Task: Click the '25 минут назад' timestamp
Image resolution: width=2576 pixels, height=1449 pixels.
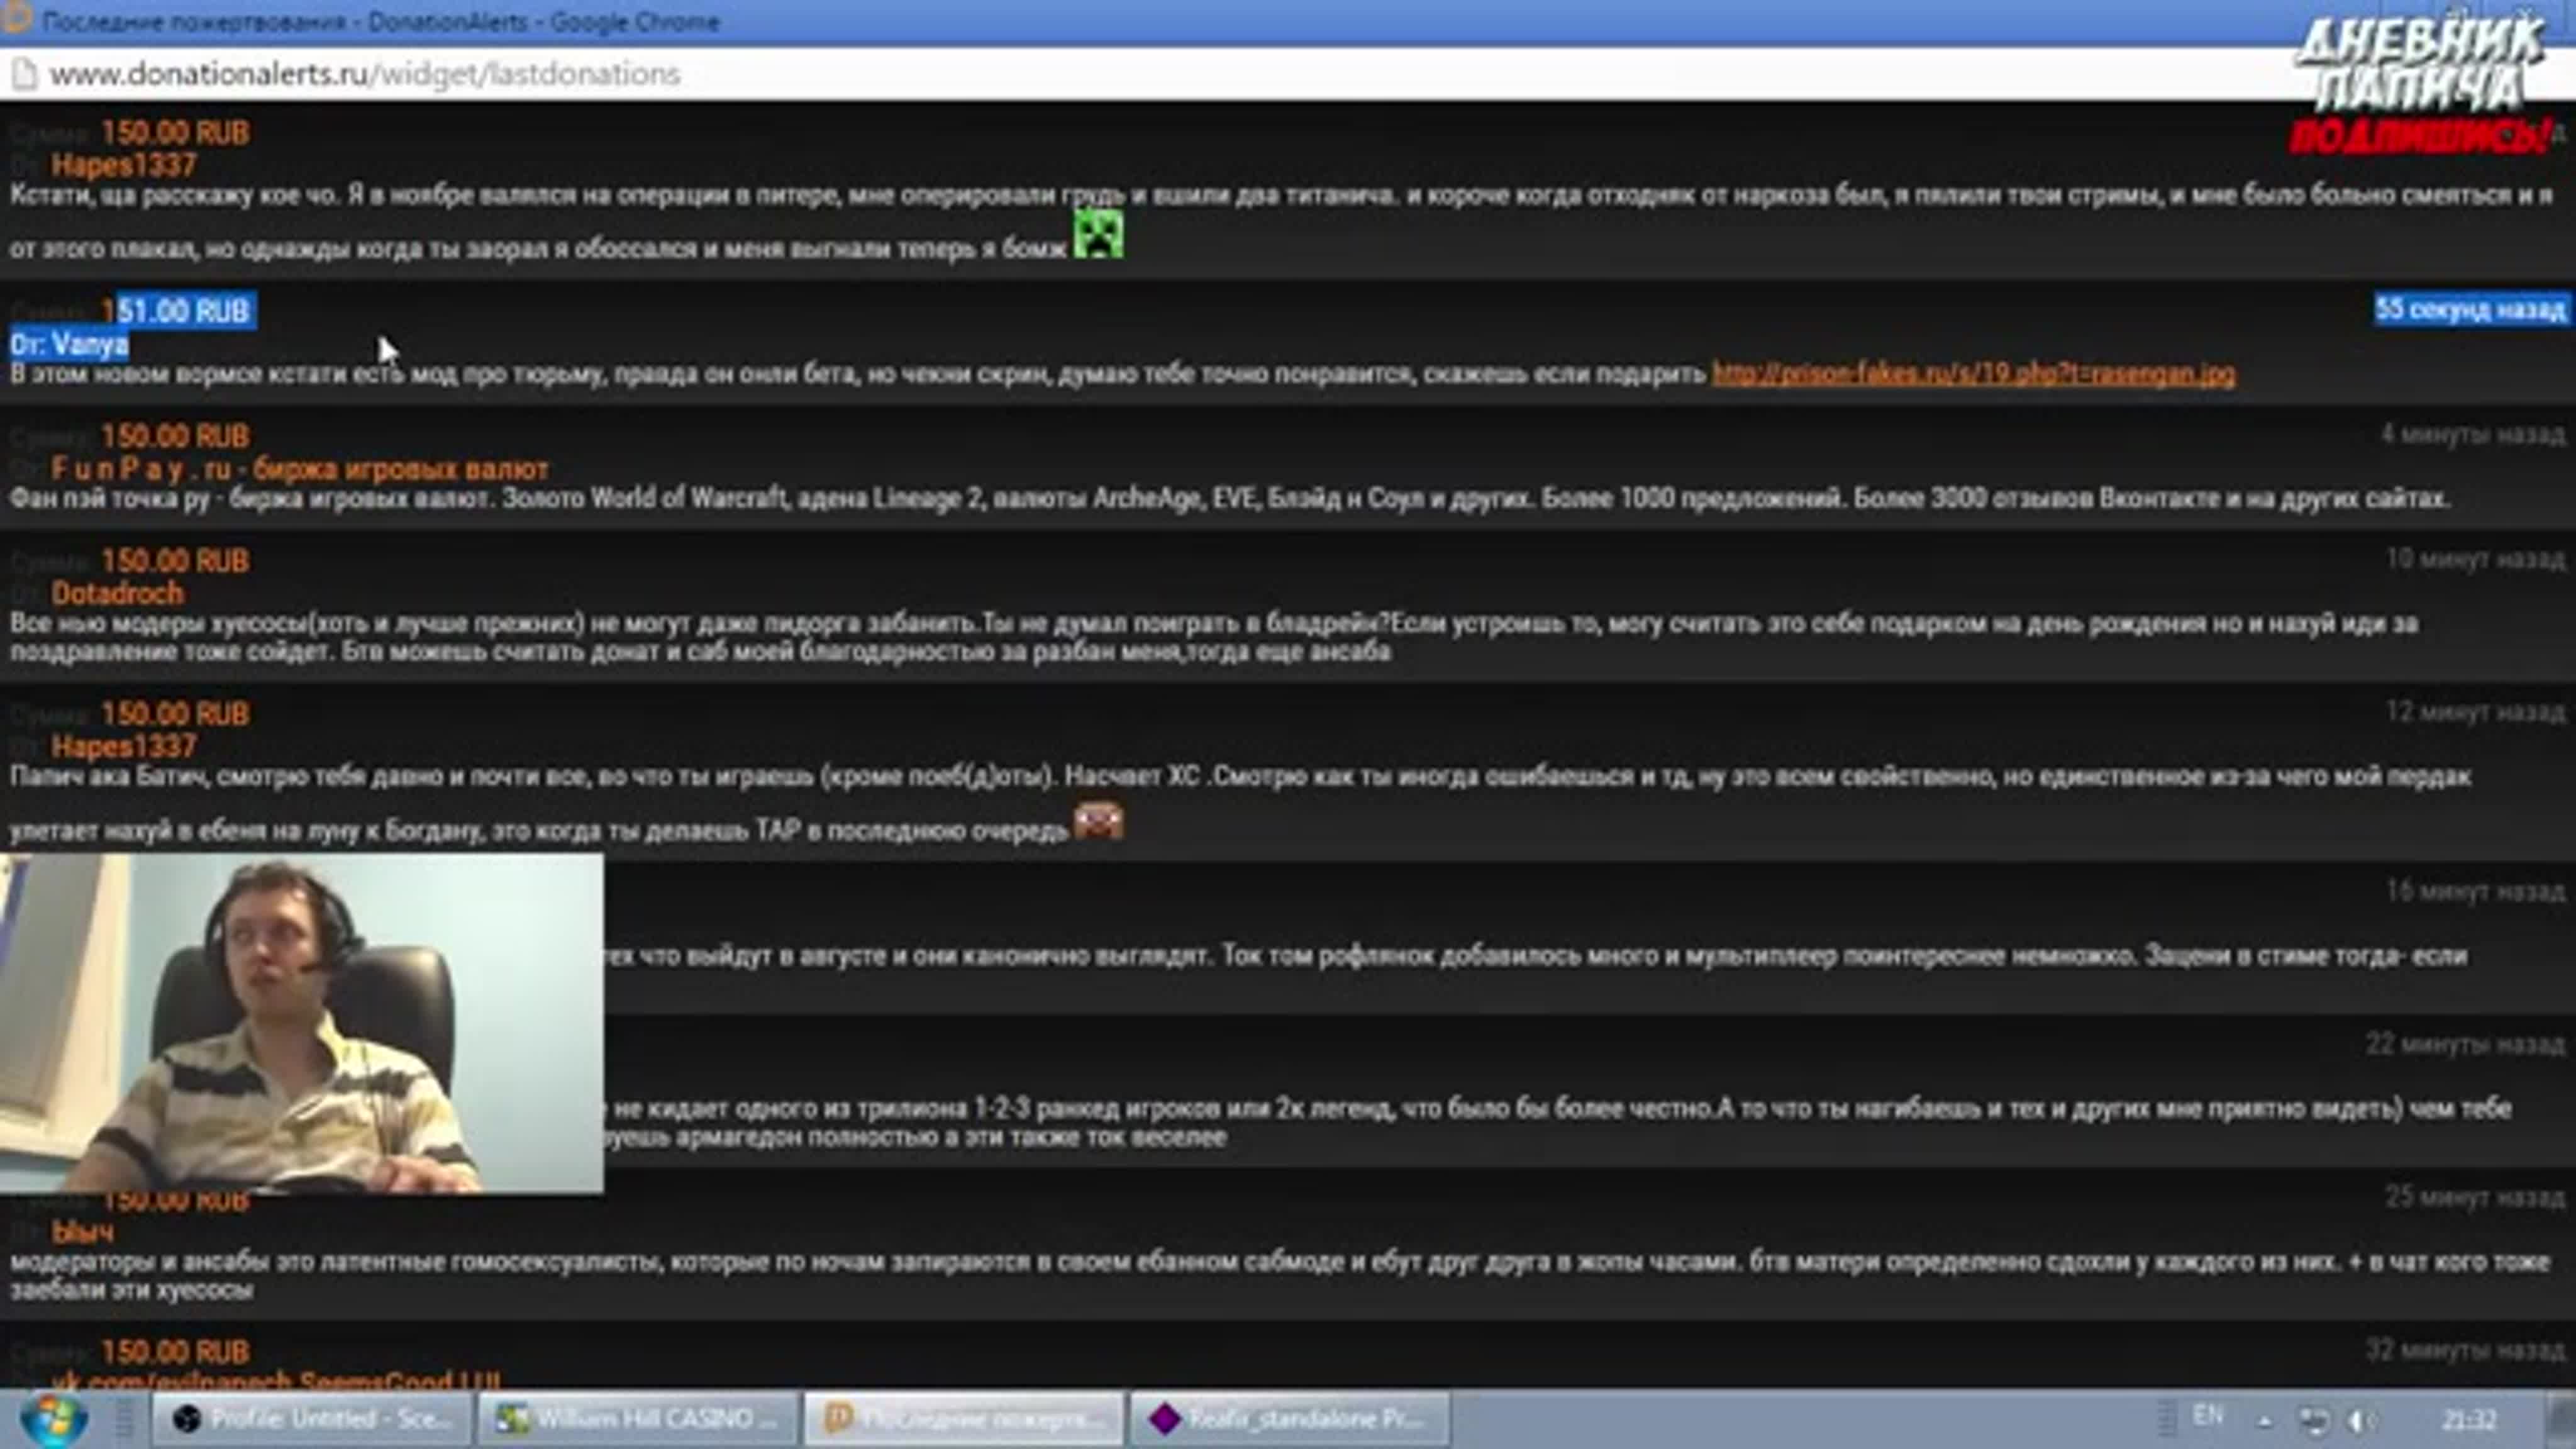Action: click(2475, 1197)
